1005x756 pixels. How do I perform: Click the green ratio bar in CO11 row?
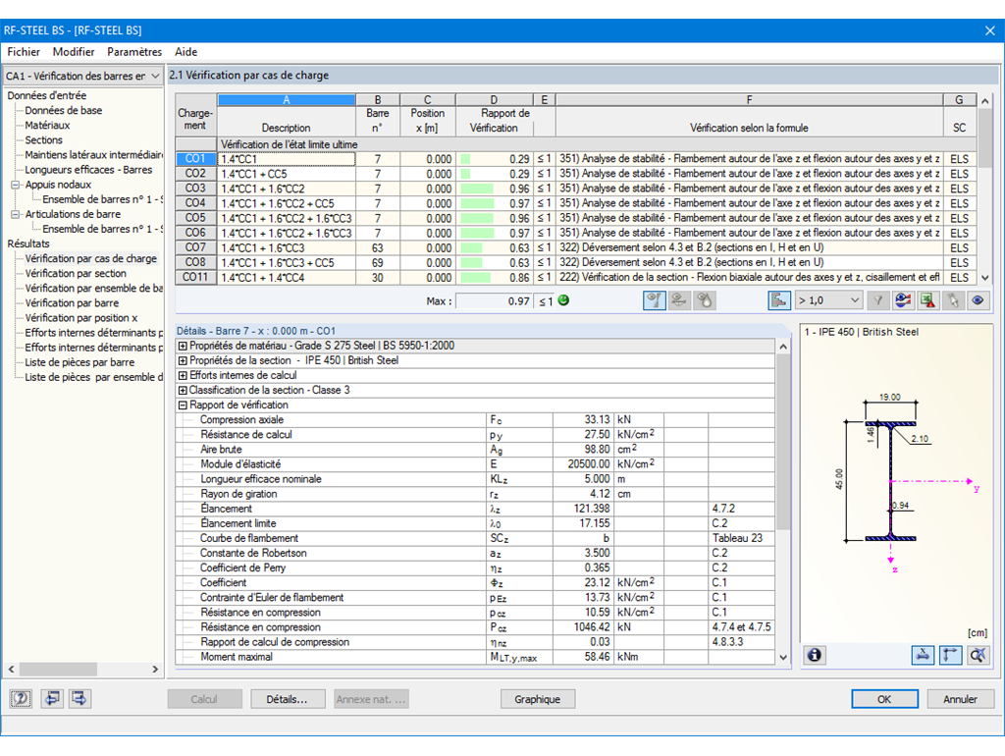(x=475, y=277)
